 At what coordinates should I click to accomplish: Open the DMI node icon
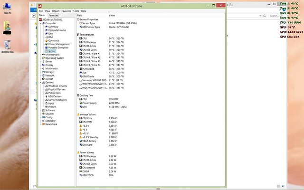[x=47, y=34]
